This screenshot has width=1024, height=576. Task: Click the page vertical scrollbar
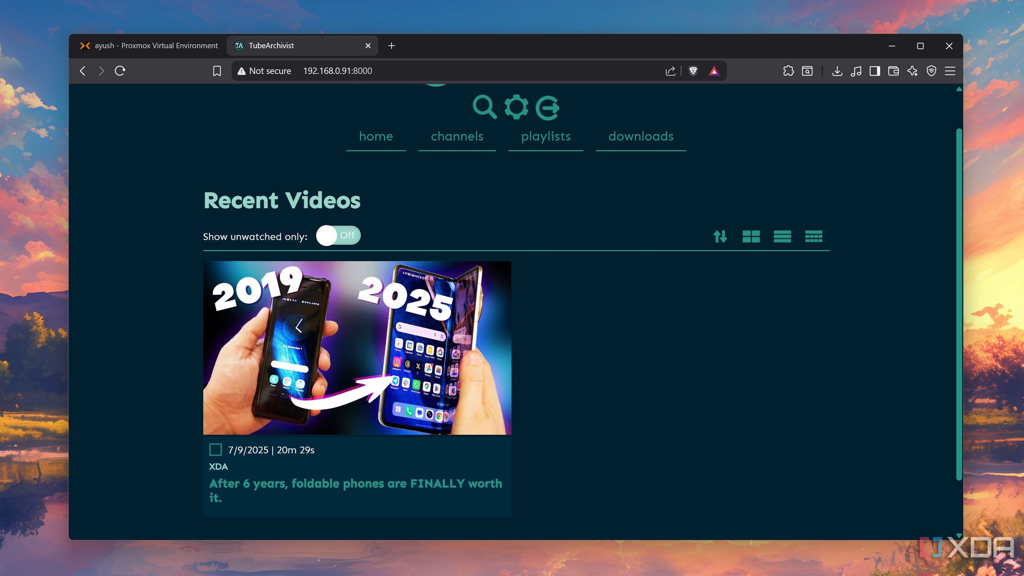coord(959,304)
